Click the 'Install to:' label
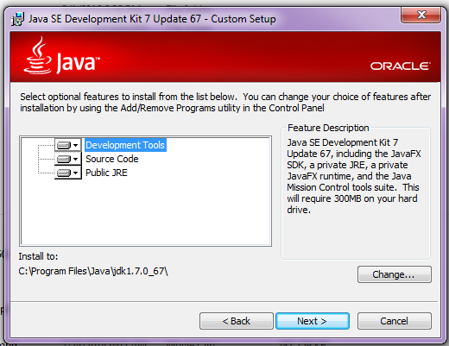Screen dimensions: 449x346 38,256
